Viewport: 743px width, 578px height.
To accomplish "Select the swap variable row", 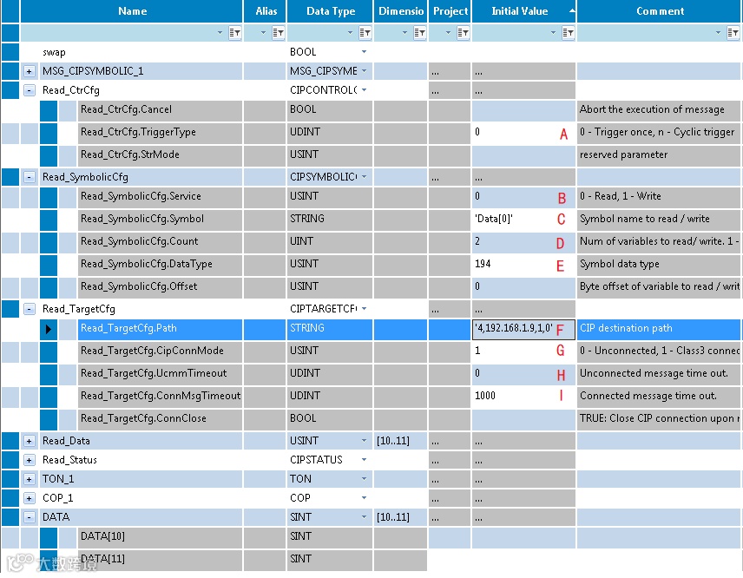I will (x=54, y=52).
